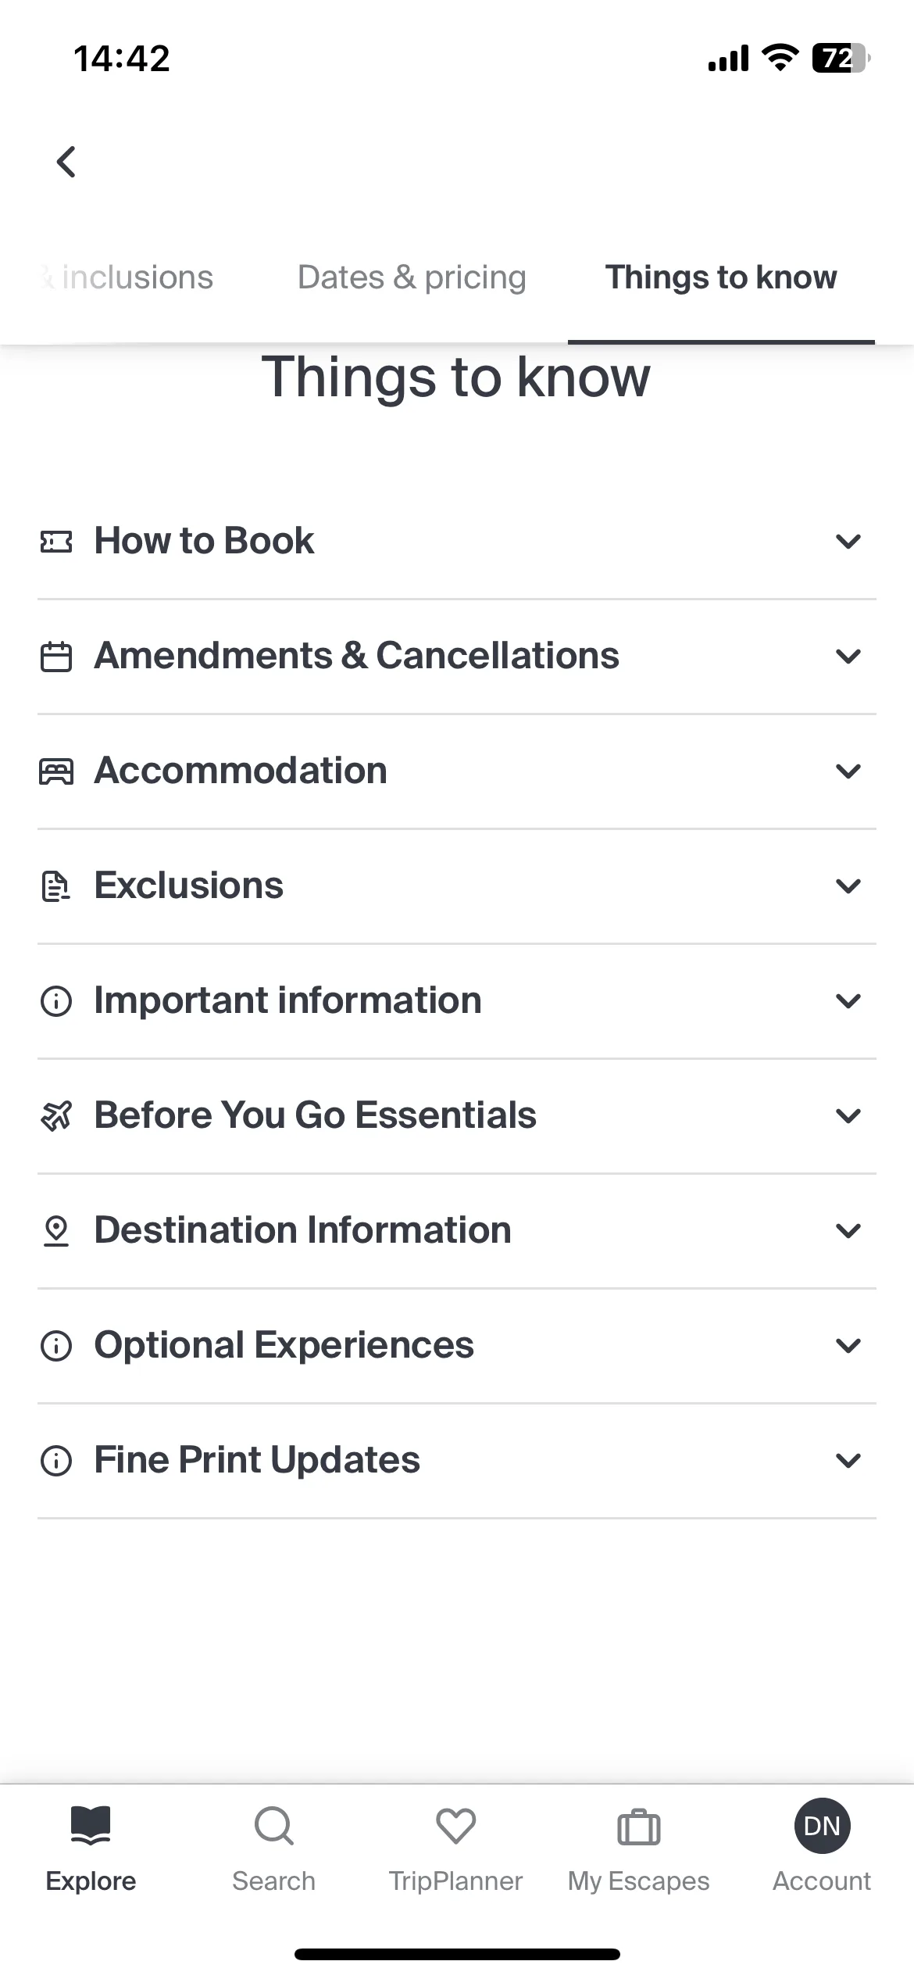Open TripPlanner heart icon

[456, 1826]
